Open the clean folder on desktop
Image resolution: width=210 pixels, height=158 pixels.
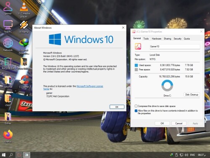click(x=8, y=100)
